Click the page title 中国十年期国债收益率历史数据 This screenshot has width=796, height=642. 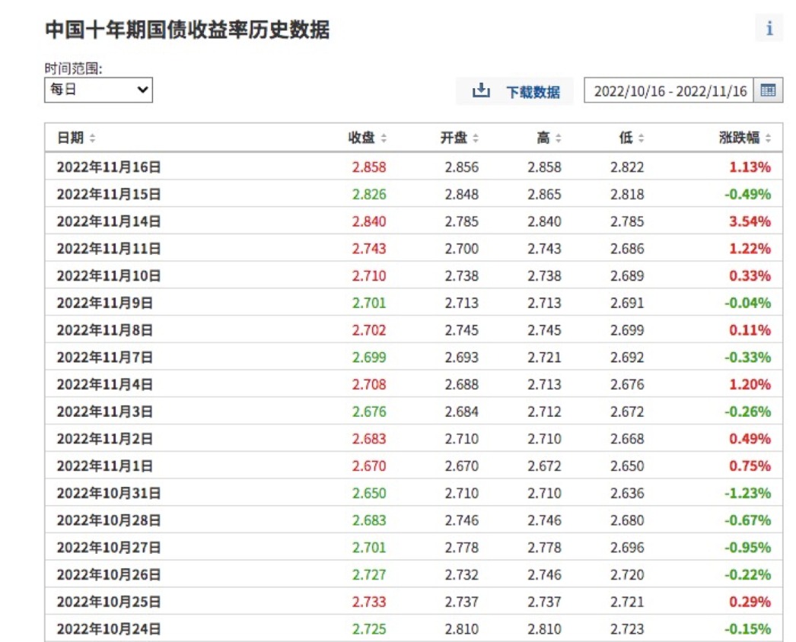[187, 30]
